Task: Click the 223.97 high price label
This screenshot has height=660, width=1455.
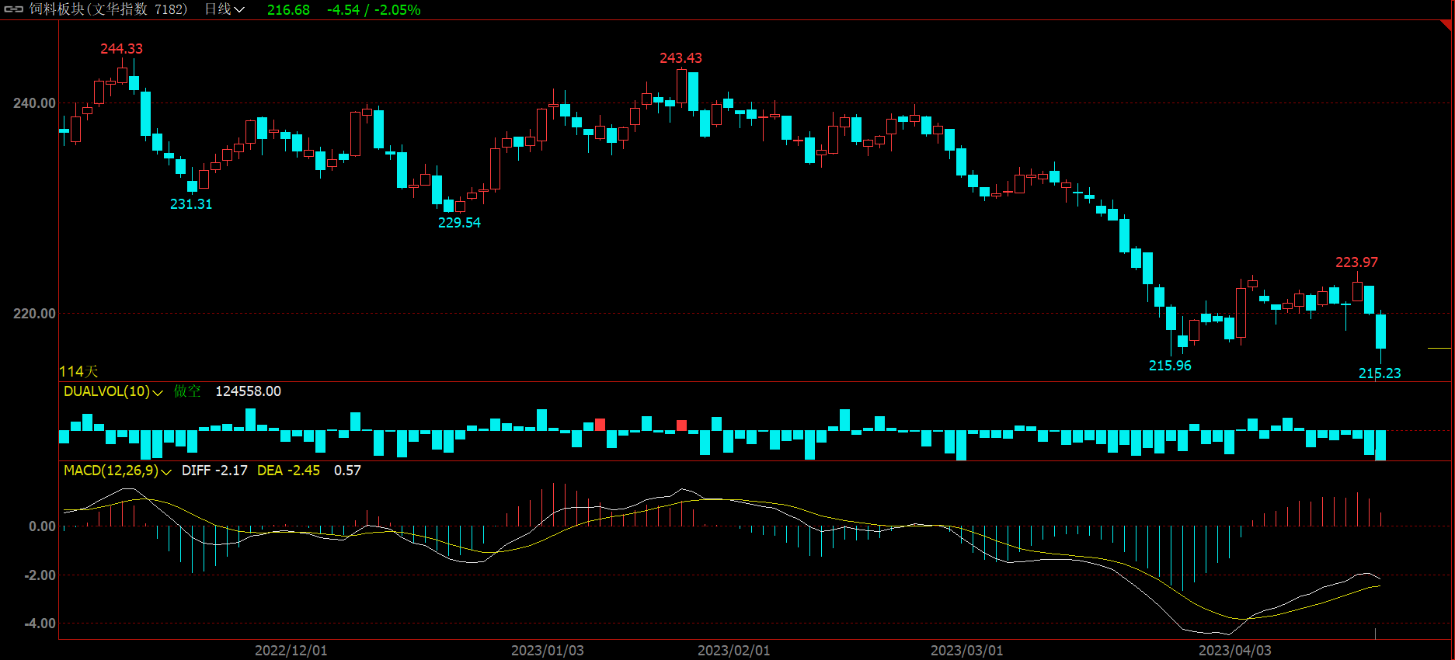Action: tap(1356, 262)
